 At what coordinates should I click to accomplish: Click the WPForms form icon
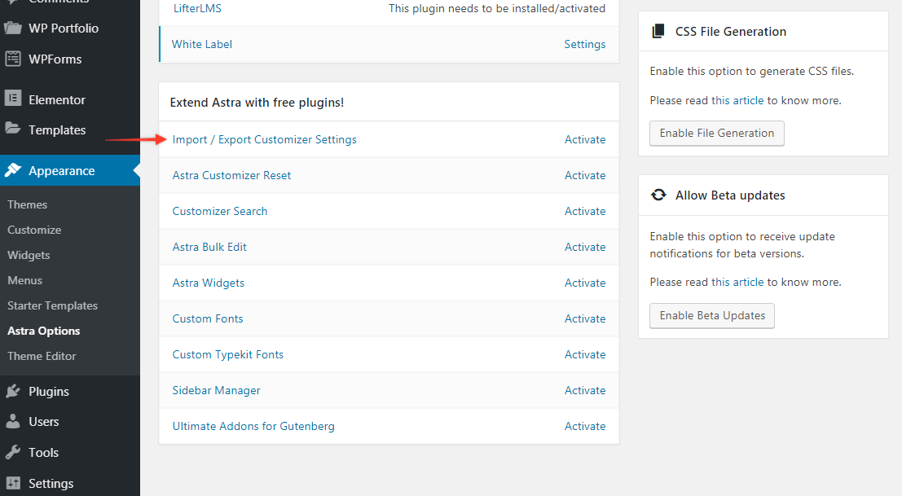(x=13, y=59)
